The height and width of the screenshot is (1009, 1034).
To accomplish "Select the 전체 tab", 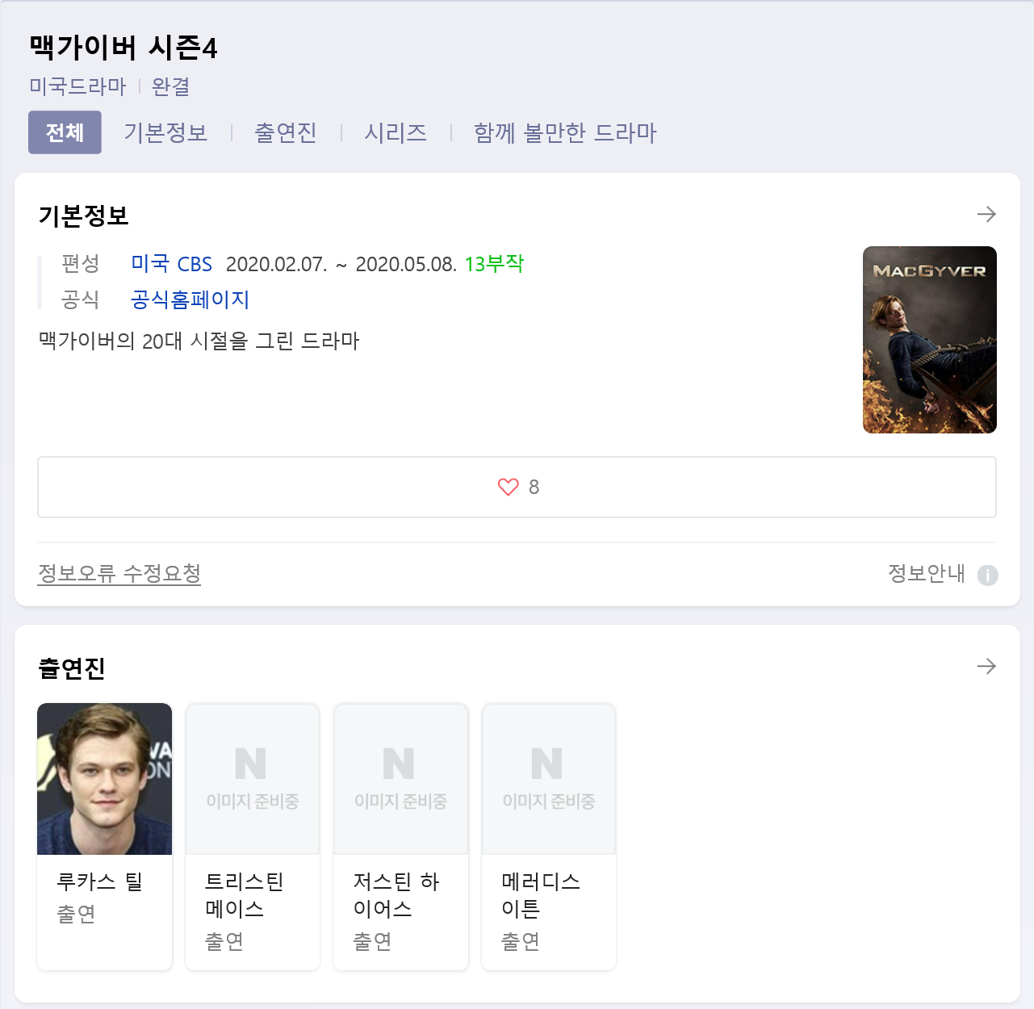I will pos(65,132).
